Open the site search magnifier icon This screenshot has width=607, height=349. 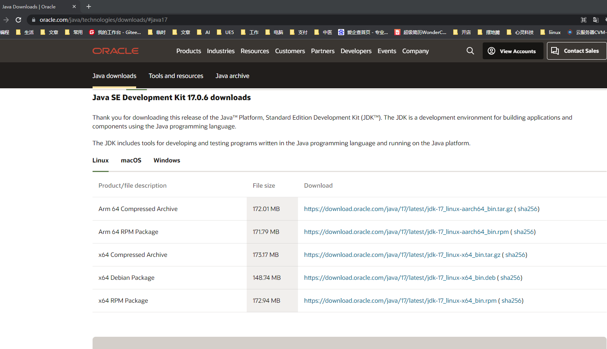(x=470, y=51)
